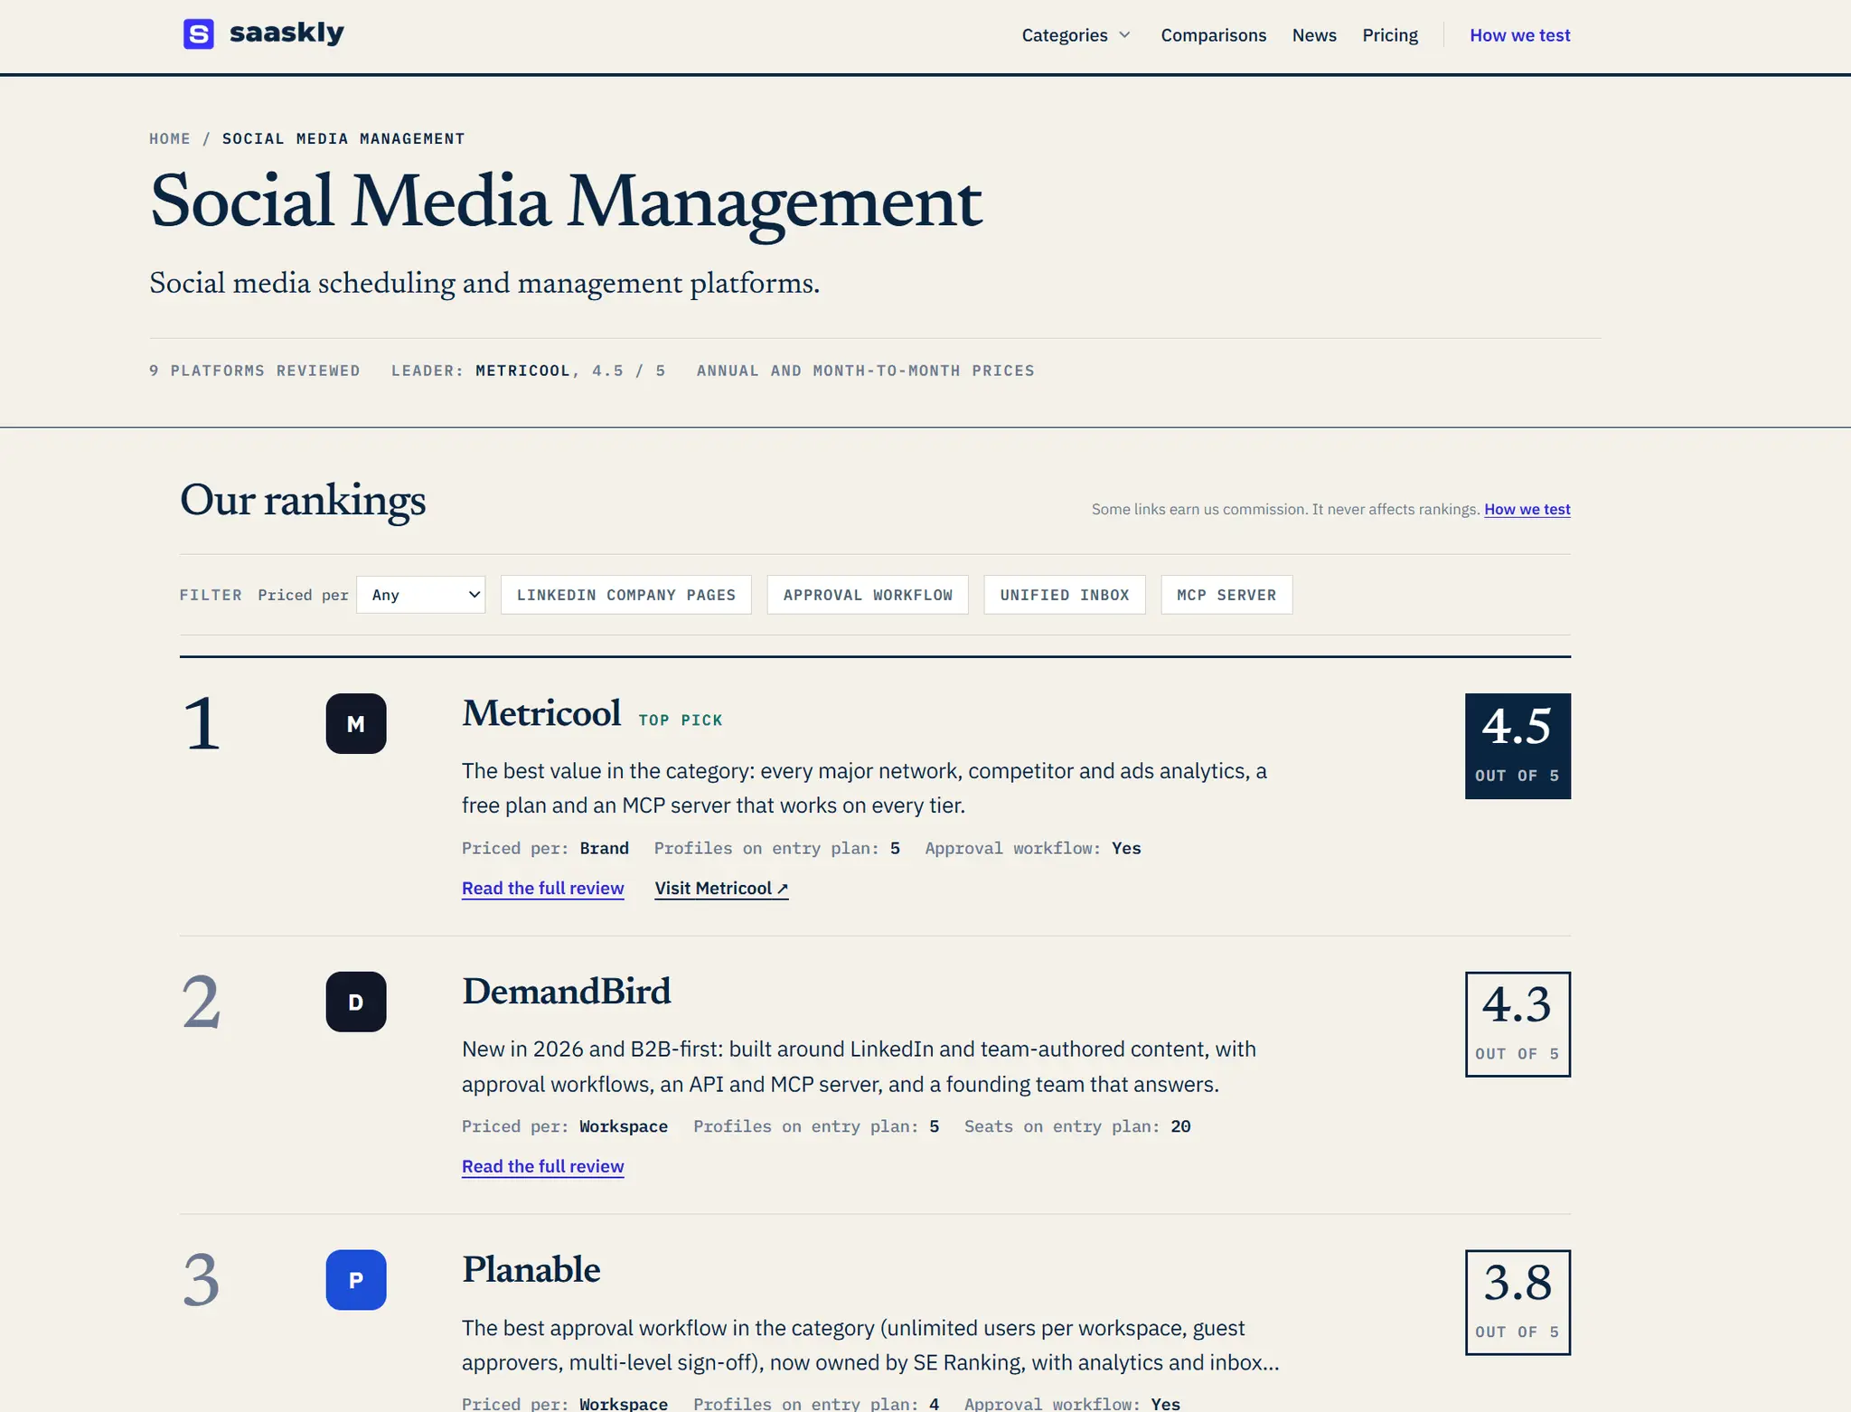Open the DemandBird logo tile
This screenshot has width=1851, height=1412.
(356, 1002)
